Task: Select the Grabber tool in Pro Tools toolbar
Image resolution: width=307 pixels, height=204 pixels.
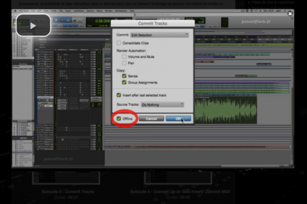Action: tap(68, 20)
